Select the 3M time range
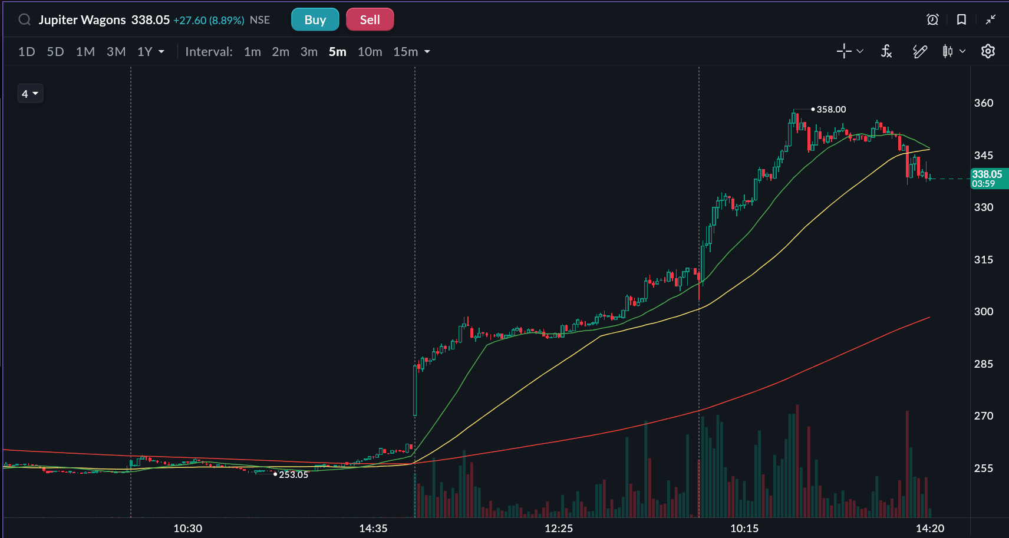 pos(116,52)
